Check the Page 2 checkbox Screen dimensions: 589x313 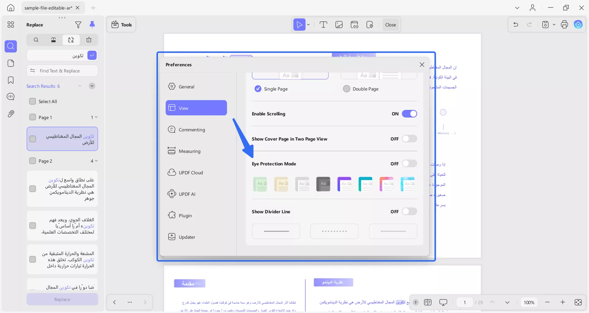click(x=33, y=161)
